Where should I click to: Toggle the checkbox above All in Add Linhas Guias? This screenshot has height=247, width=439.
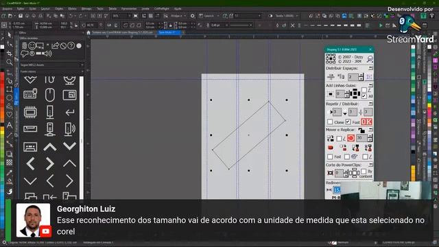tap(364, 90)
